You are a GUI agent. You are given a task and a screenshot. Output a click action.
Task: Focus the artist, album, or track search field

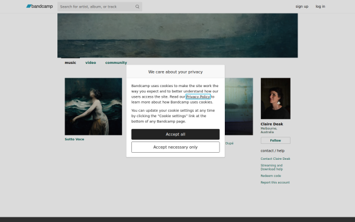click(99, 7)
